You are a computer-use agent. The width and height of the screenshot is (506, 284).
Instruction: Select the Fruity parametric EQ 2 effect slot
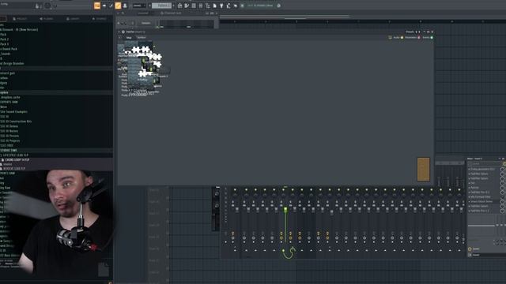(482, 169)
